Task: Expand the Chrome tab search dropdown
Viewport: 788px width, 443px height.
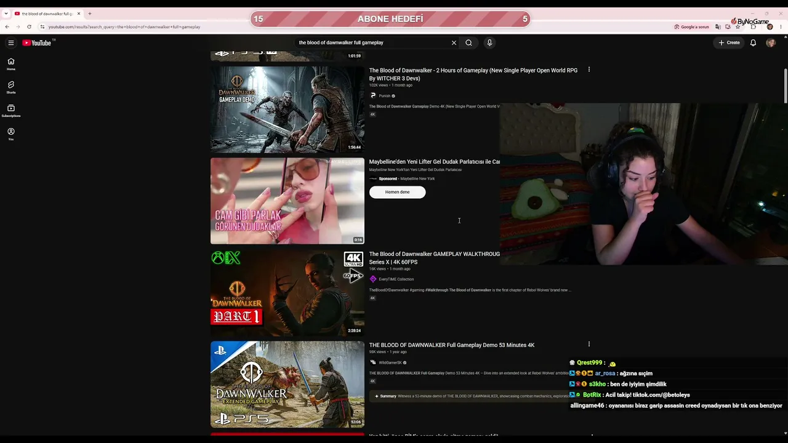Action: [6, 14]
